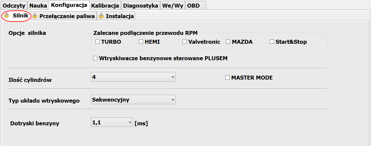Click the Silnik tab icon
The image size is (371, 146).
[7, 15]
